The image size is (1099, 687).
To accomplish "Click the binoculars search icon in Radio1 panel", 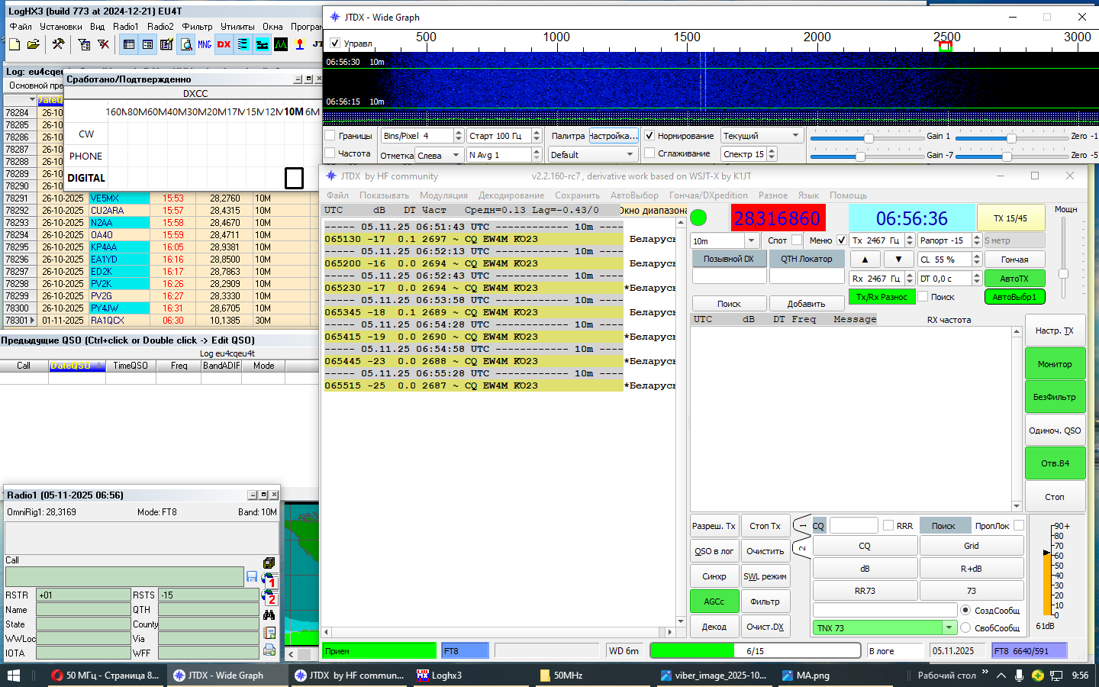I will click(269, 615).
